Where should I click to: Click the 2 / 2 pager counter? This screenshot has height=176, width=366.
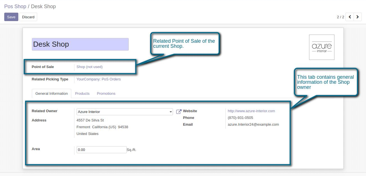[340, 17]
